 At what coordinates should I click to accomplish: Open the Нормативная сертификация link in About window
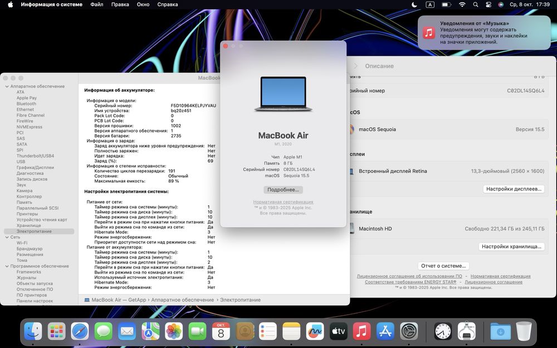point(283,202)
